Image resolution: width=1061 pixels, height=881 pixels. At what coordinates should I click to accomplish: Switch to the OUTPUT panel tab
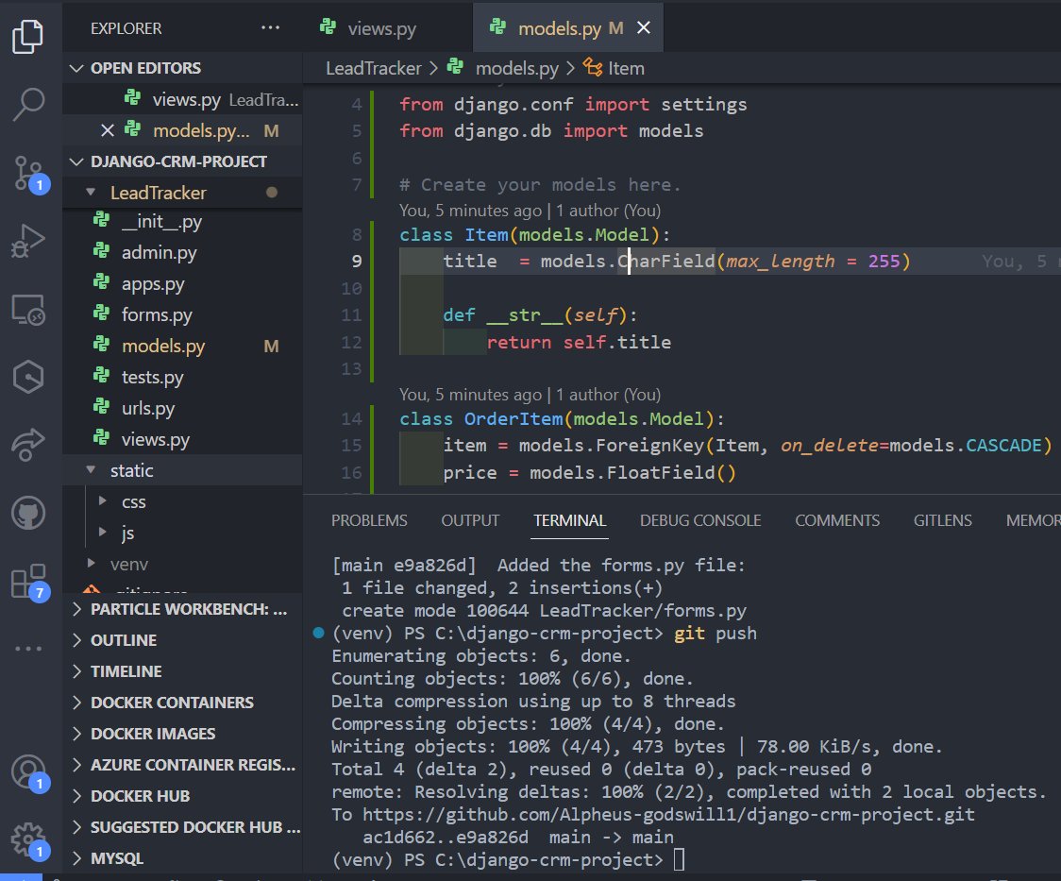(470, 520)
